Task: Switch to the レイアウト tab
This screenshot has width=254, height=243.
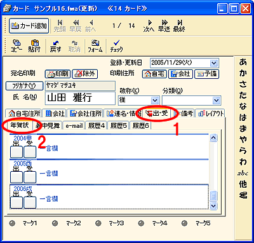Action: pos(211,113)
